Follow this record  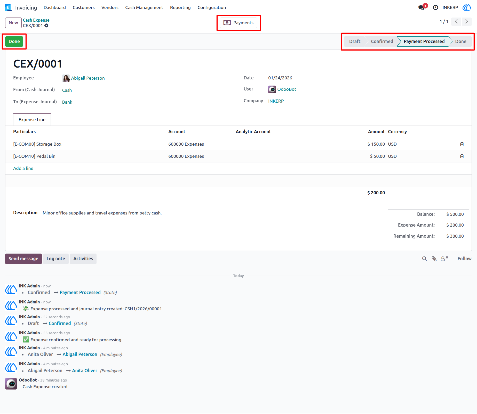pos(464,259)
